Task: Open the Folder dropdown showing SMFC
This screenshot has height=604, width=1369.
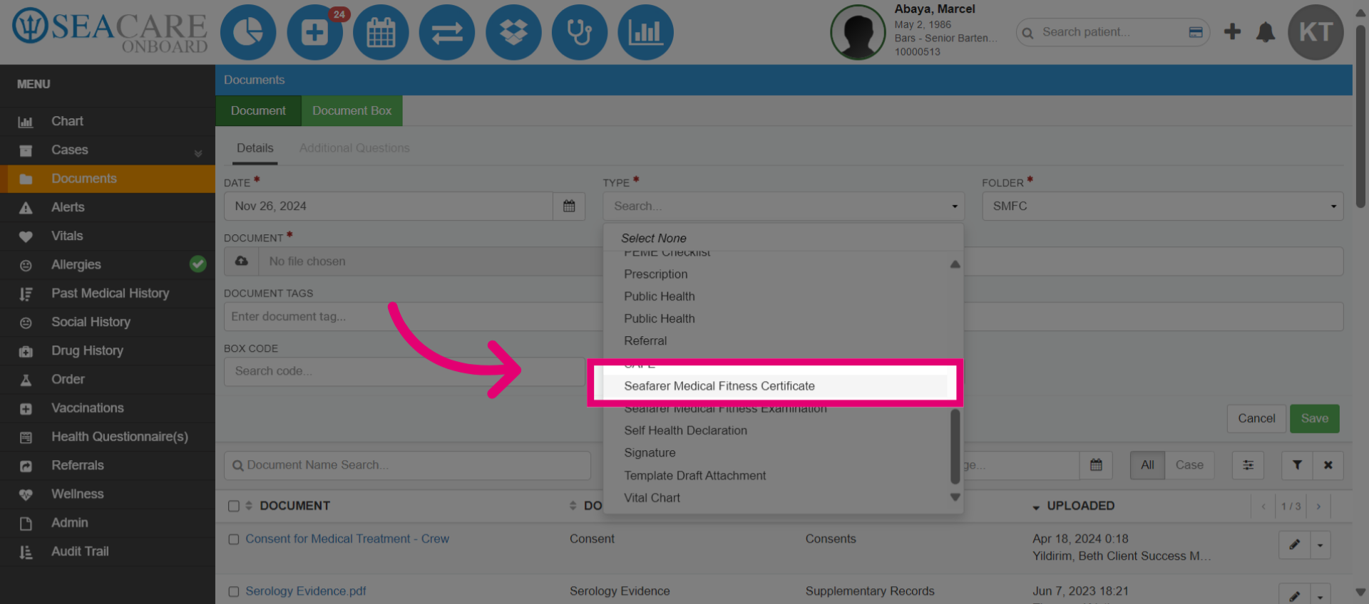Action: tap(1162, 206)
